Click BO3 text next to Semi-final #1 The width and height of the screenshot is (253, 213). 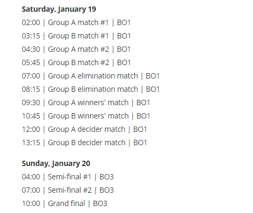(x=107, y=177)
